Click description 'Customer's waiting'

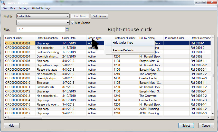(48, 52)
